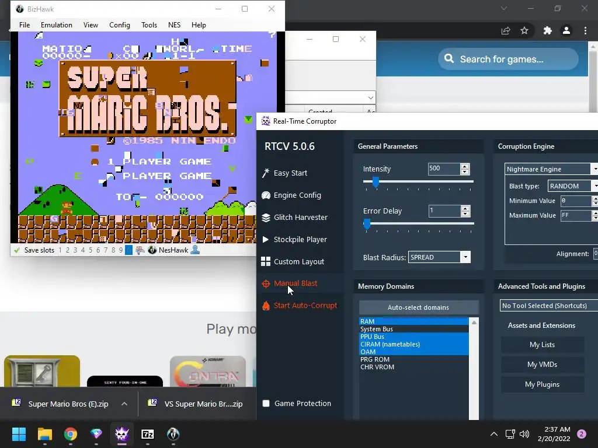The width and height of the screenshot is (598, 448).
Task: Open 7-Zip from taskbar
Action: click(148, 434)
